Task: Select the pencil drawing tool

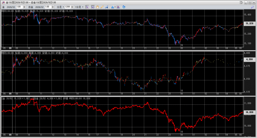Action: [x=102, y=7]
